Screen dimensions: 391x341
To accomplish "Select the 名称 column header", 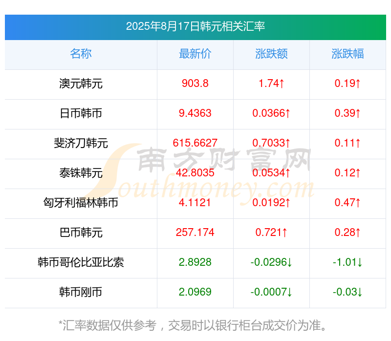I will tap(81, 54).
